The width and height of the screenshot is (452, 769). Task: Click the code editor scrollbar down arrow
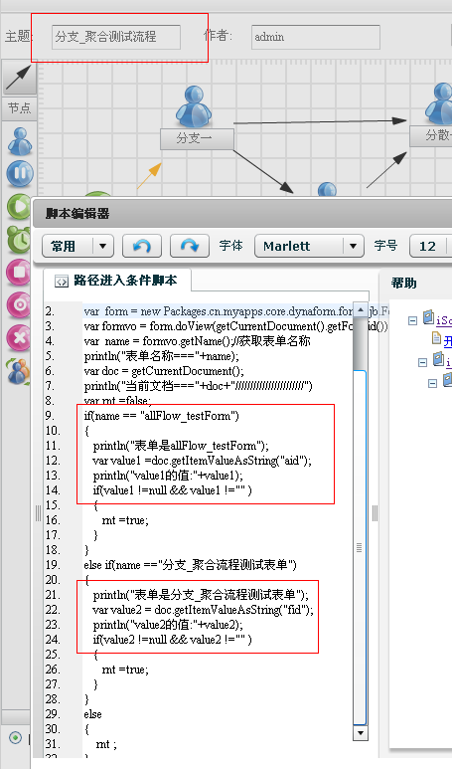pos(361,733)
